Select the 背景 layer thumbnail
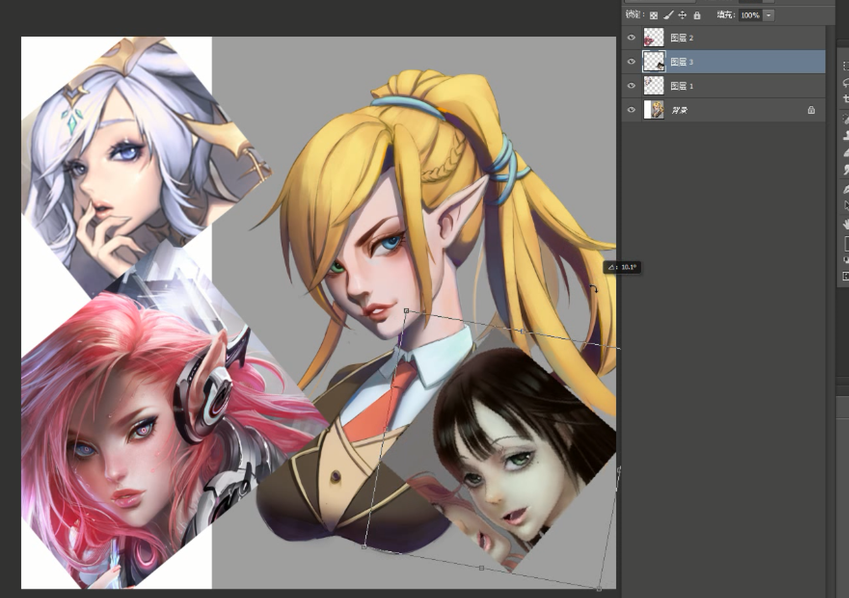This screenshot has width=849, height=598. (x=654, y=110)
